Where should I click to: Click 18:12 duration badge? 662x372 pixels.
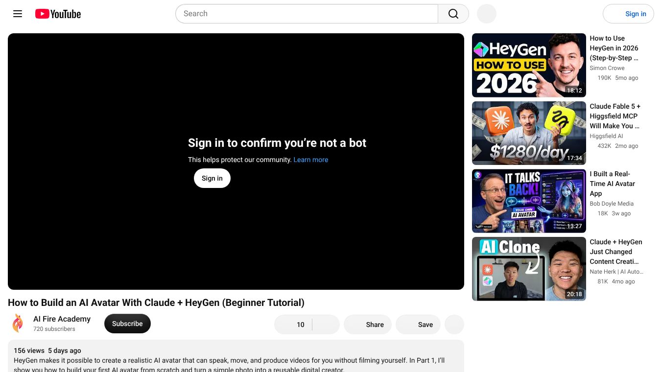coord(574,91)
